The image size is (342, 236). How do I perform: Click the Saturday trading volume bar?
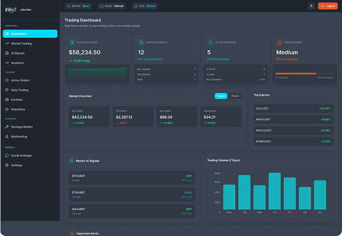point(305,198)
